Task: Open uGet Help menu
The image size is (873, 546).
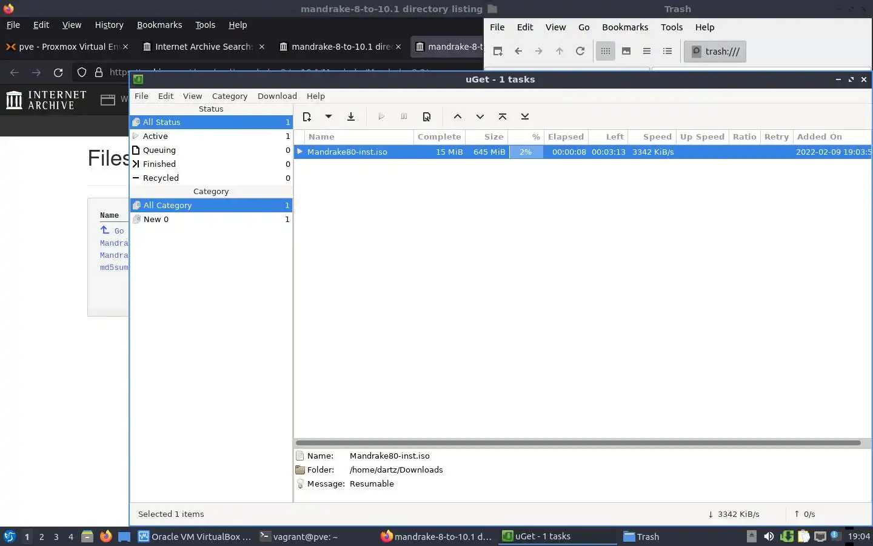Action: (316, 96)
